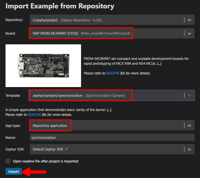Click the FRDM-MCXN947 board thumbnail image

43,66
